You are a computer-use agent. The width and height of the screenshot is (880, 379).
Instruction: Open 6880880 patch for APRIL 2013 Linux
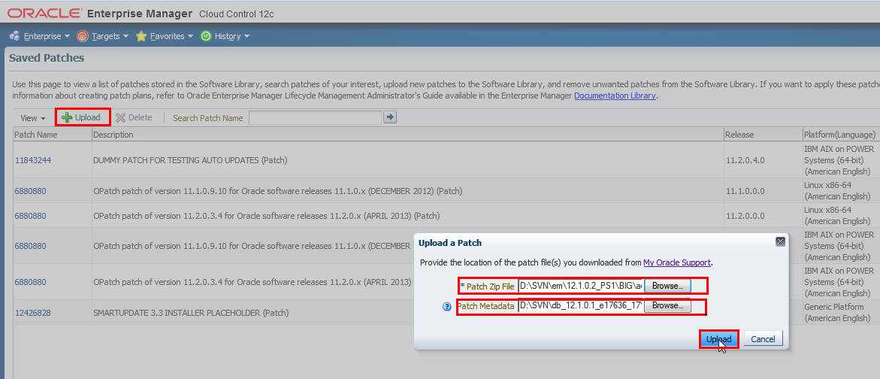(x=30, y=216)
